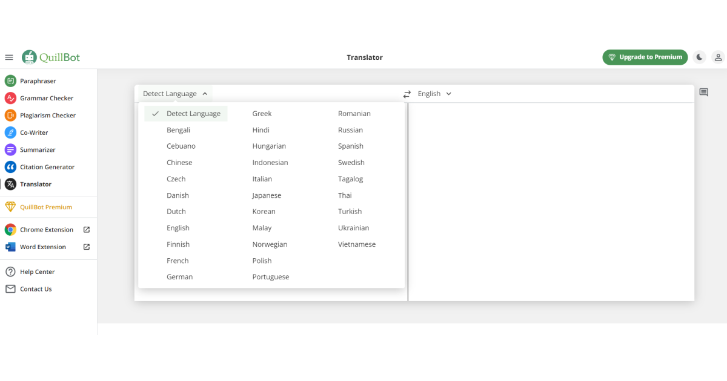The height and width of the screenshot is (381, 727).
Task: Select Italian as source language
Action: coord(262,179)
